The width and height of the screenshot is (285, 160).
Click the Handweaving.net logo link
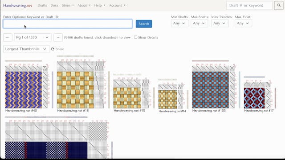(x=17, y=5)
